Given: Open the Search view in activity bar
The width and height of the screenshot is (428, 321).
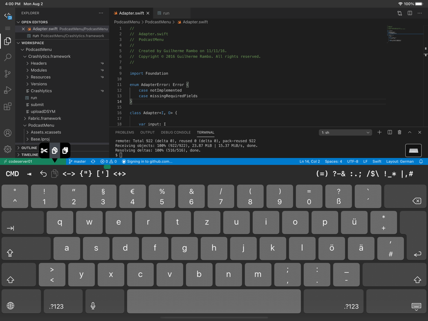Looking at the screenshot, I should 8,57.
